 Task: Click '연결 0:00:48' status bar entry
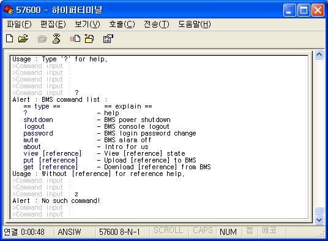pos(24,232)
